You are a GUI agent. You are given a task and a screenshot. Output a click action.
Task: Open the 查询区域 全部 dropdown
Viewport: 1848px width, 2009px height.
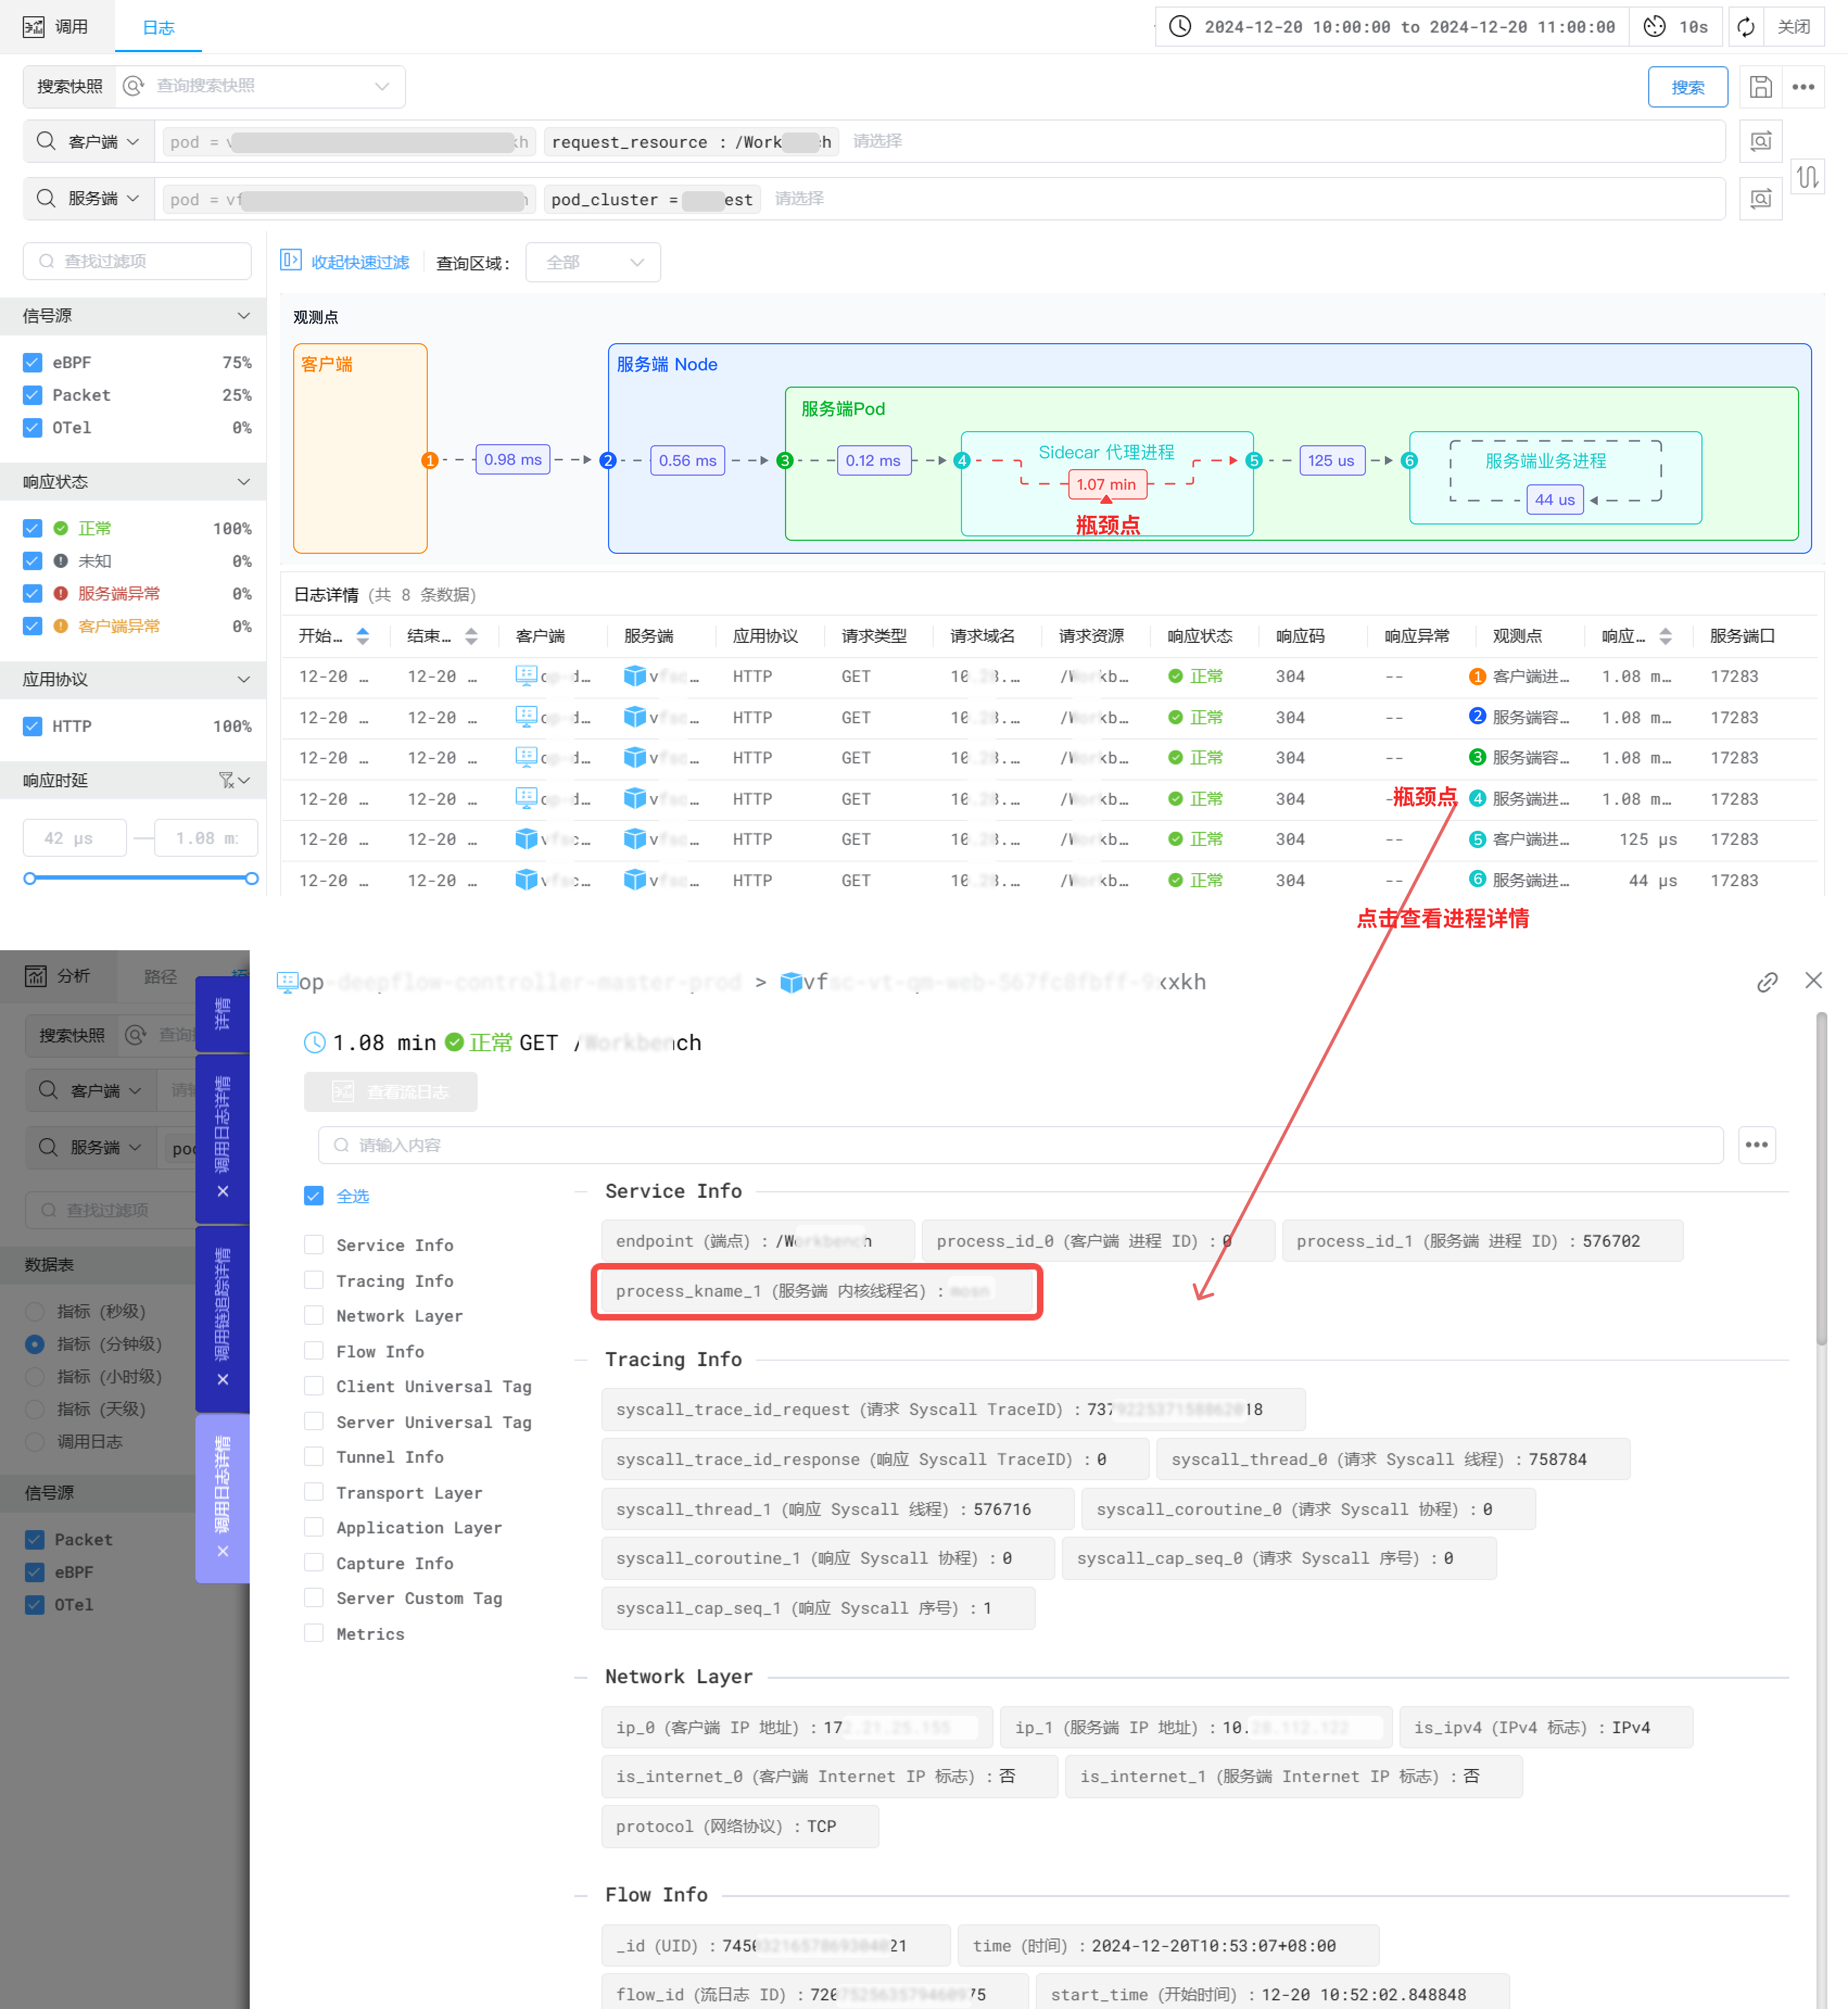click(593, 262)
